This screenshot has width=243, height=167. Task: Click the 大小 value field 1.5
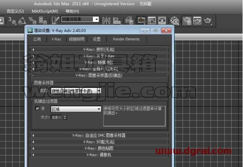(x=57, y=117)
